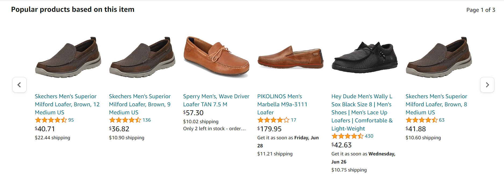This screenshot has height=175, width=504.
Task: Open the Hey Dude Wally black shoe image
Action: pyautogui.click(x=365, y=57)
